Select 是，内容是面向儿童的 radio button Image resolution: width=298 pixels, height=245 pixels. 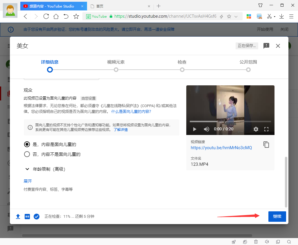(27, 145)
